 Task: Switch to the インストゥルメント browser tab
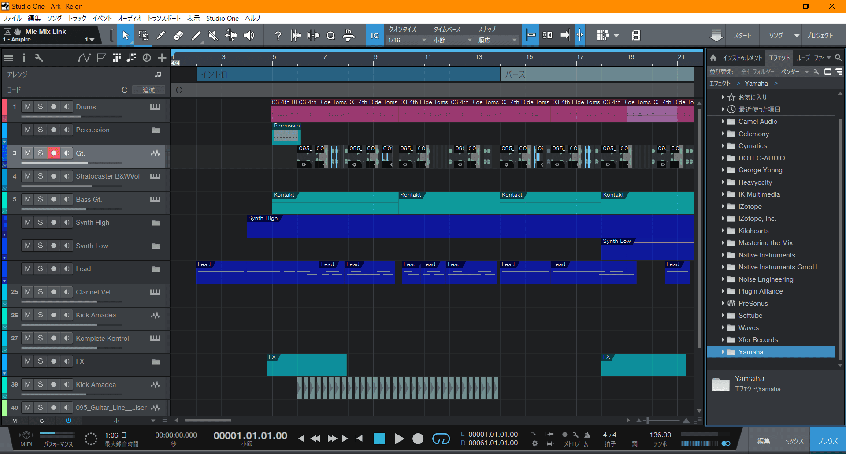pyautogui.click(x=742, y=58)
